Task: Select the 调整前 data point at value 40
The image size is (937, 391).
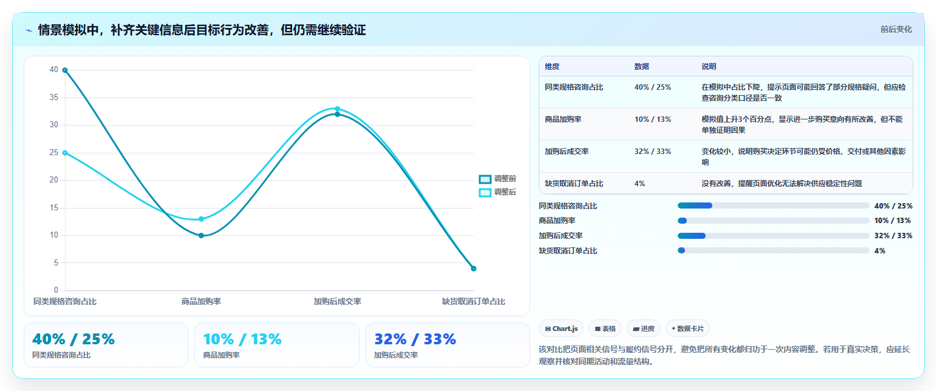Action: click(65, 70)
